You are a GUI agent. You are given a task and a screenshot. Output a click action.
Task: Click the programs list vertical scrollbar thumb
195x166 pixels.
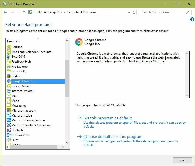point(67,78)
